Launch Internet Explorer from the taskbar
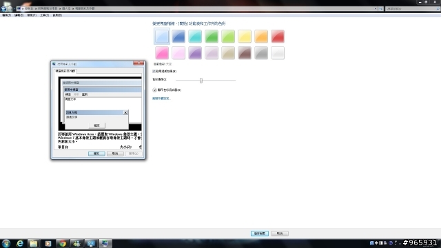Viewport: 441px width, 248px height. 20,243
